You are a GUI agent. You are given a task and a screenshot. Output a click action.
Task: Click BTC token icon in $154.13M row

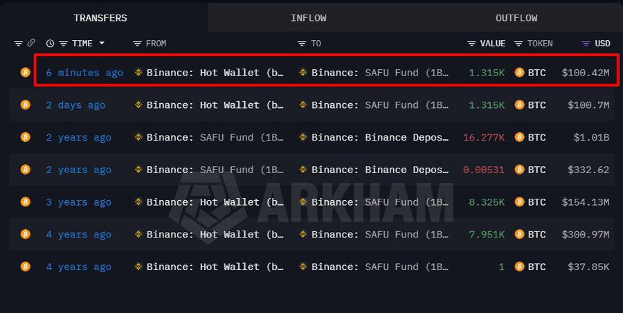519,202
